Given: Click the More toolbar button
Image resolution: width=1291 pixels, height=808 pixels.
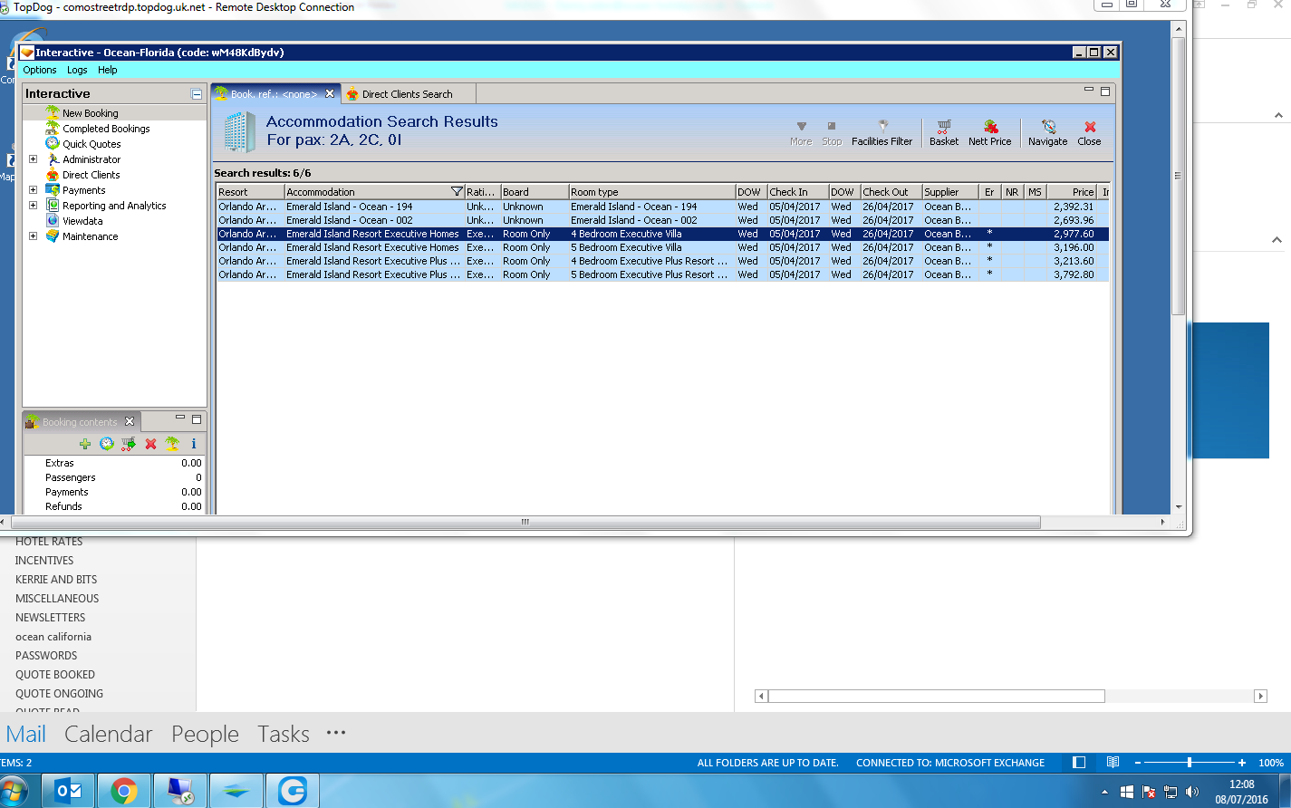Looking at the screenshot, I should pos(801,133).
